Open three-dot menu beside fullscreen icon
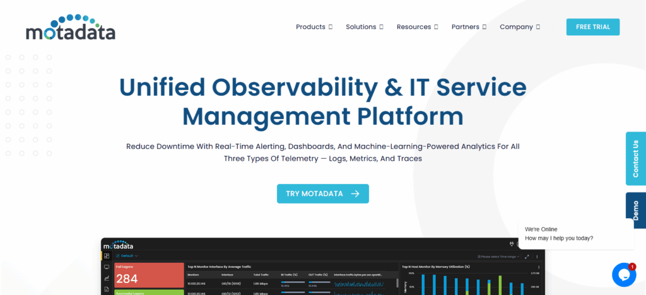The image size is (646, 295). tap(536, 257)
